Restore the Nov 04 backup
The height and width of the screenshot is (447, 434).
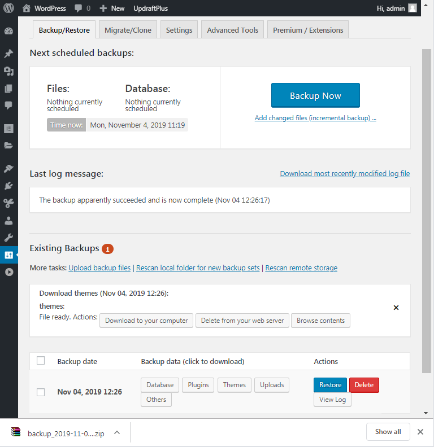tap(330, 385)
